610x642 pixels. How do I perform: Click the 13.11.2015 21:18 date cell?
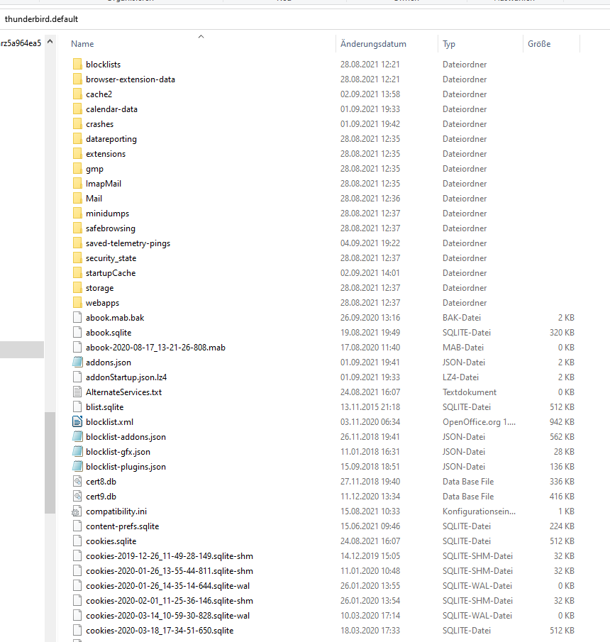370,407
